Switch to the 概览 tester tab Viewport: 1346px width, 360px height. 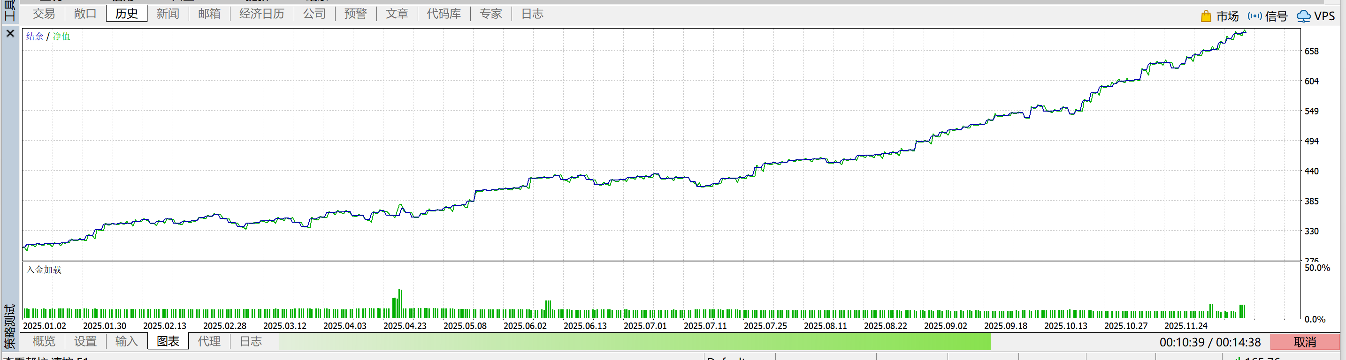44,341
